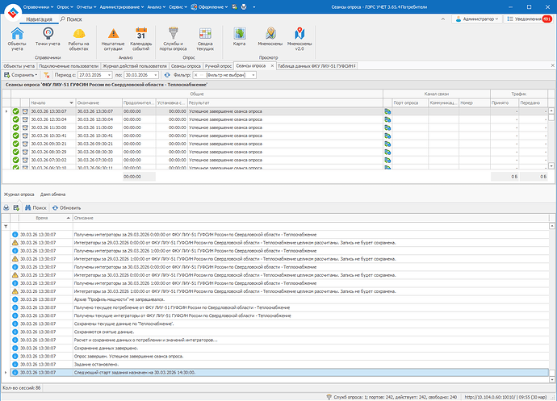Screen dimensions: 557x401
Task: Click the Обновить button in the journal toolbar
Action: coord(66,208)
